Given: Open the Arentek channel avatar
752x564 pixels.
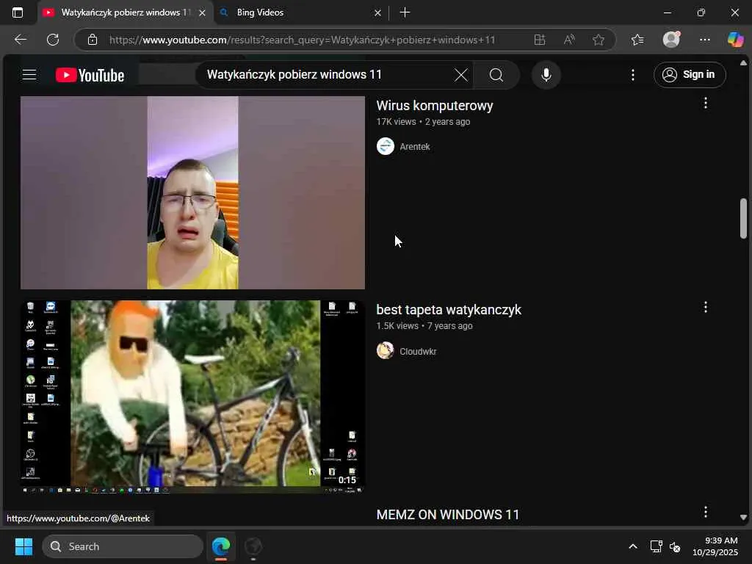Looking at the screenshot, I should (385, 146).
